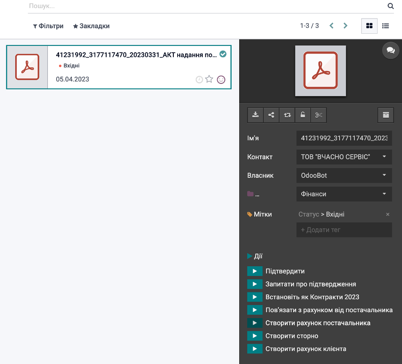Click the Додати тег input field
This screenshot has width=402, height=364.
344,230
